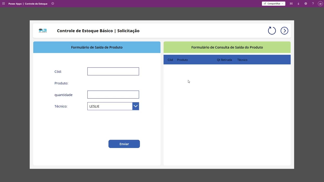Click the fit-to-screen icon in top bar
Screen dimensions: 324x182
tap(291, 4)
